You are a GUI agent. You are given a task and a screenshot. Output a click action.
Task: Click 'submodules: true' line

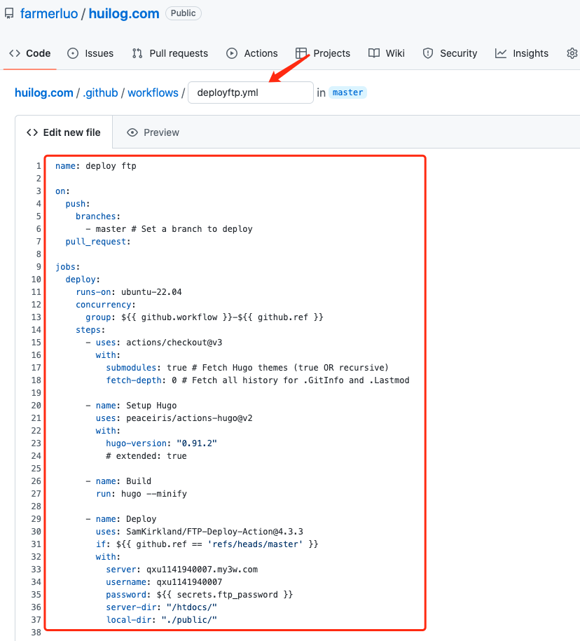(x=247, y=368)
